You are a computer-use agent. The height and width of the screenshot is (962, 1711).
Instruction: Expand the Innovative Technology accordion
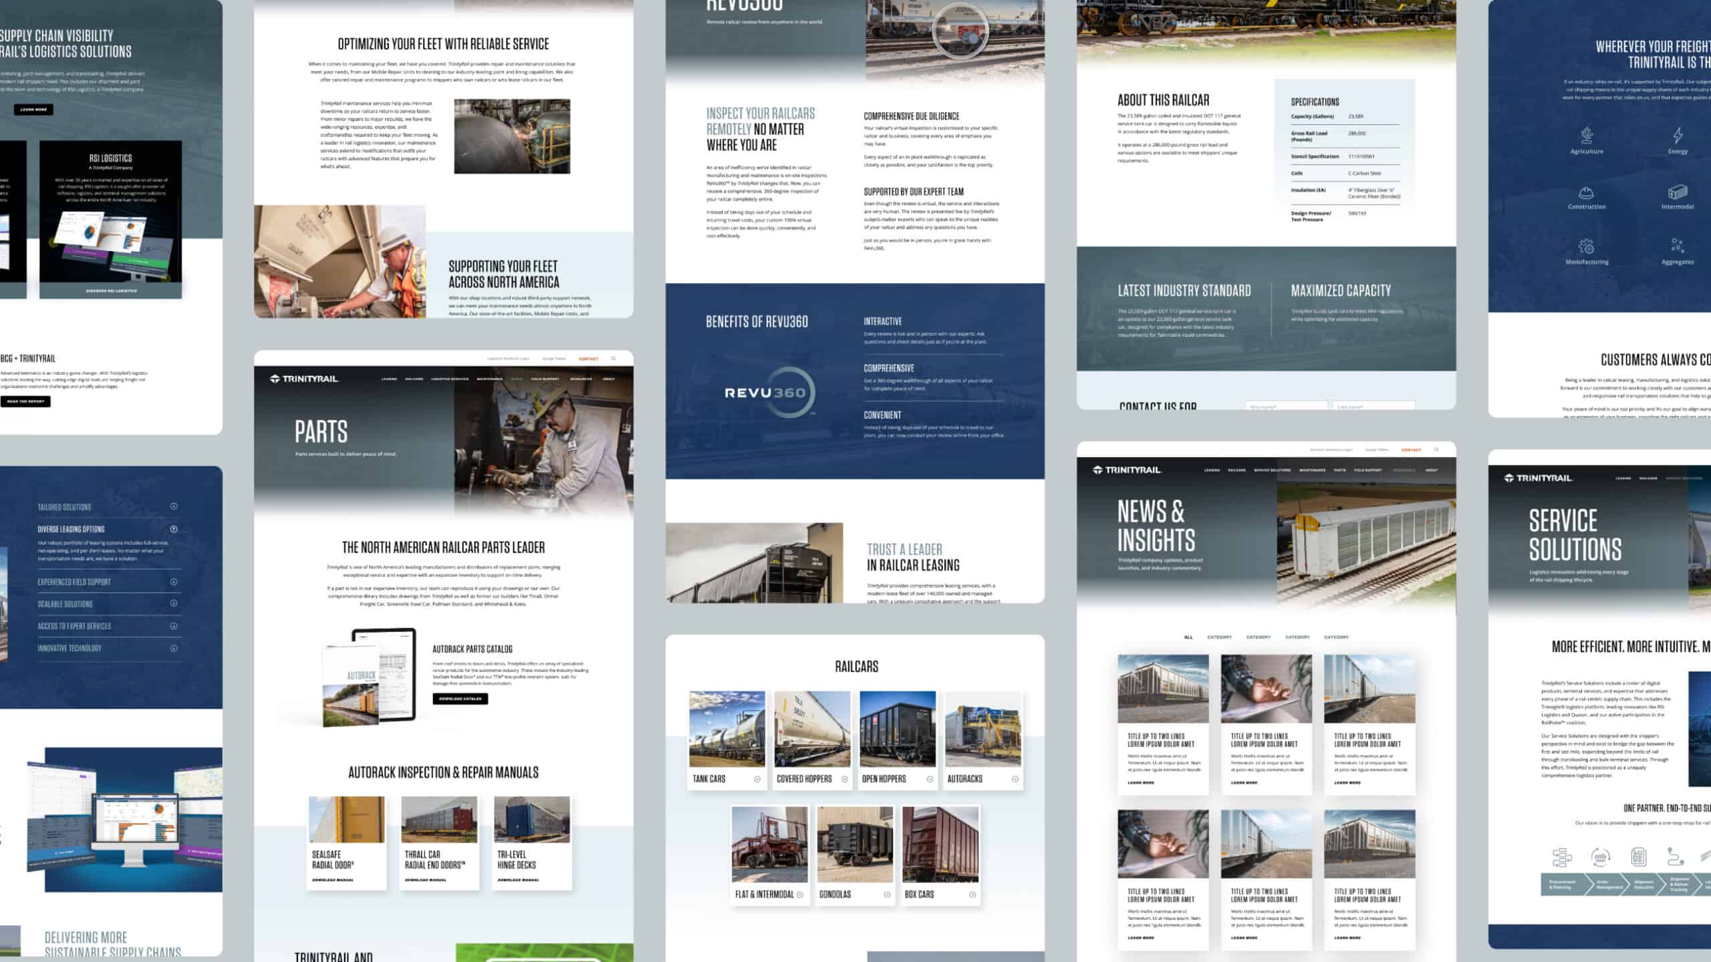pyautogui.click(x=174, y=648)
